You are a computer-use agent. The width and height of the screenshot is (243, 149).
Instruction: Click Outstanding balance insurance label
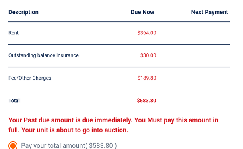click(43, 55)
